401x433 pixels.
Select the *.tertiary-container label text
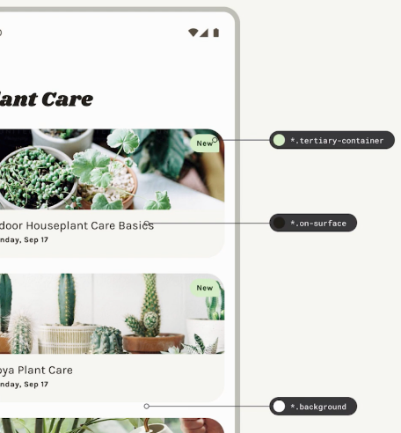click(x=337, y=141)
